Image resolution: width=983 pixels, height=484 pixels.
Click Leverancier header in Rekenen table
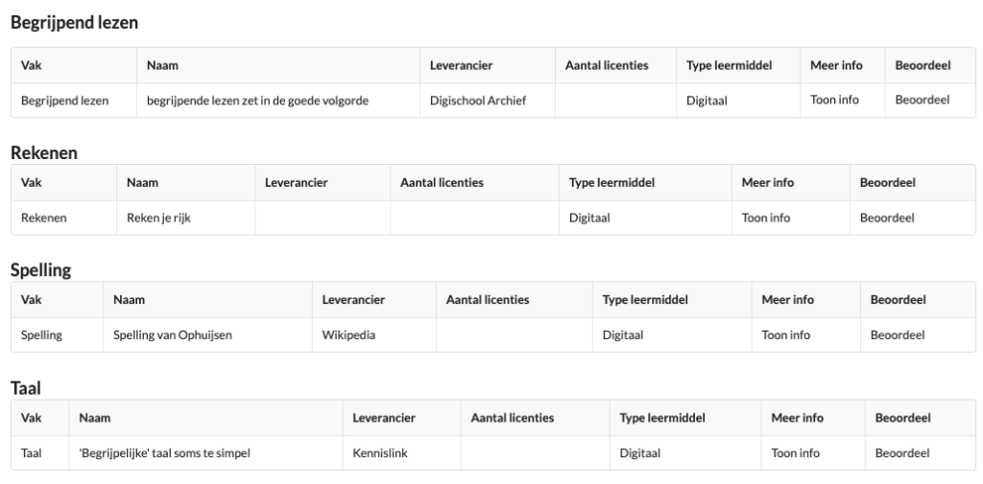click(297, 183)
